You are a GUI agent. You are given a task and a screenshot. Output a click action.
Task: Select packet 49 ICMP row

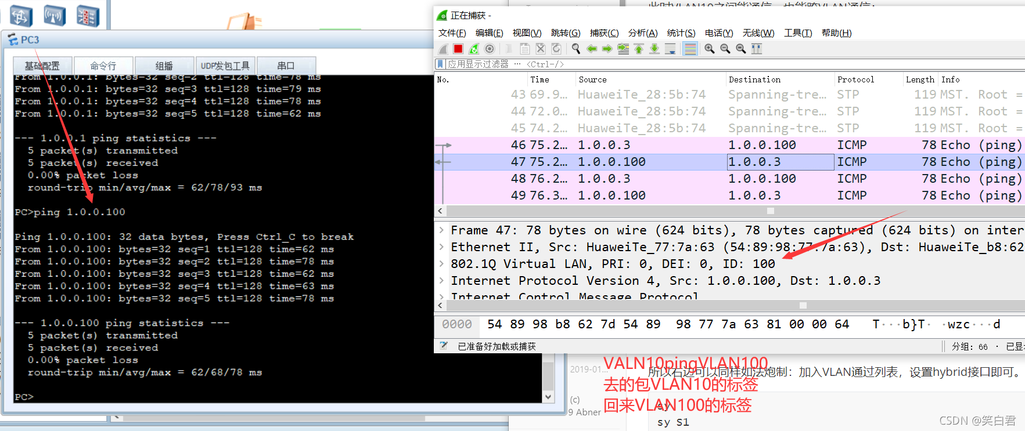pos(729,195)
